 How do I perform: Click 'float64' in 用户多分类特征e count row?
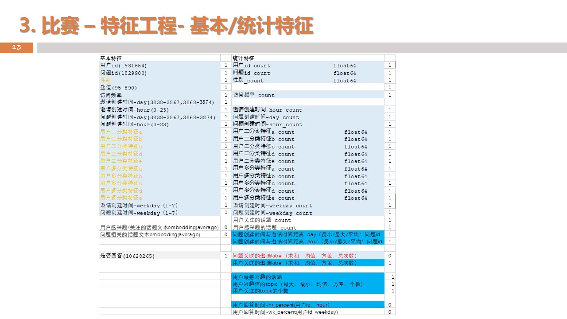click(x=356, y=198)
